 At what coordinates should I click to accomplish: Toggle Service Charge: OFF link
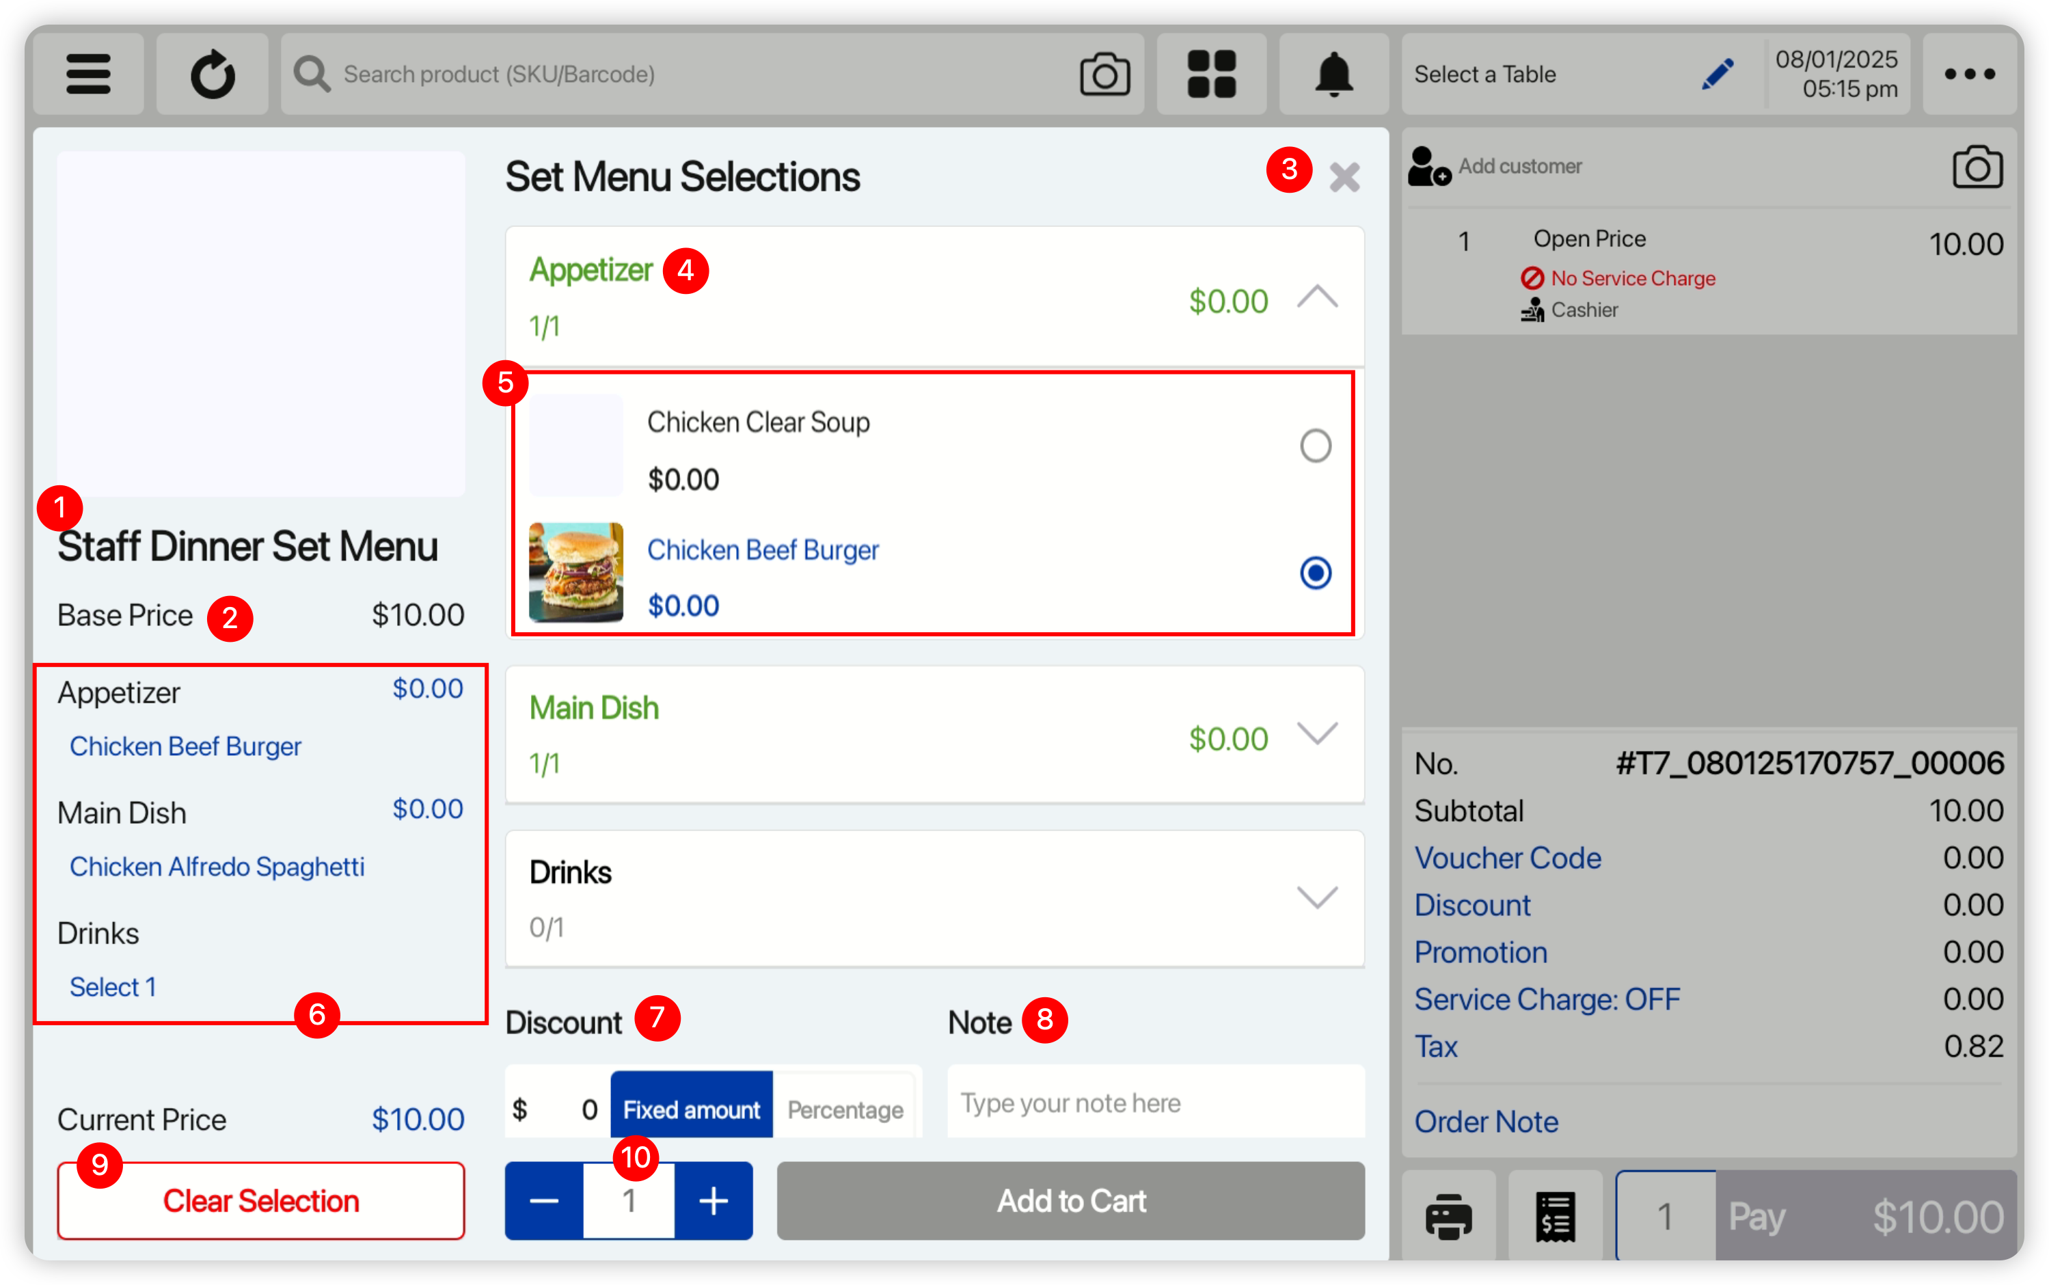[x=1547, y=999]
